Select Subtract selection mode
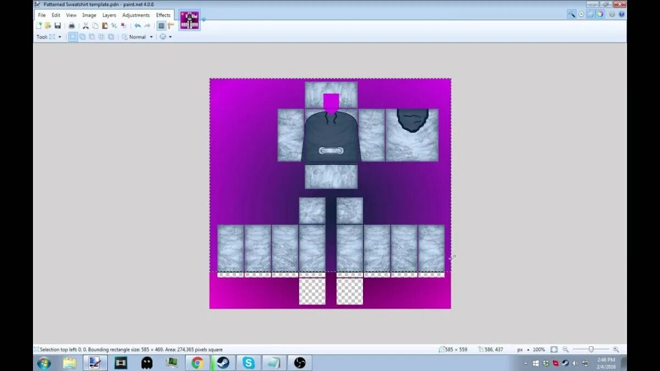The width and height of the screenshot is (660, 371). coord(92,37)
